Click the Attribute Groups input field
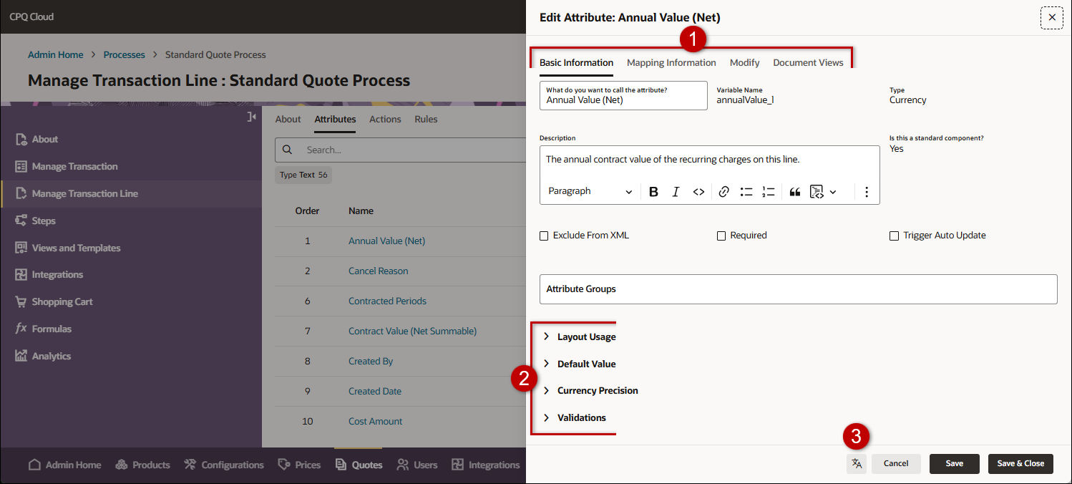Image resolution: width=1072 pixels, height=484 pixels. (x=798, y=289)
